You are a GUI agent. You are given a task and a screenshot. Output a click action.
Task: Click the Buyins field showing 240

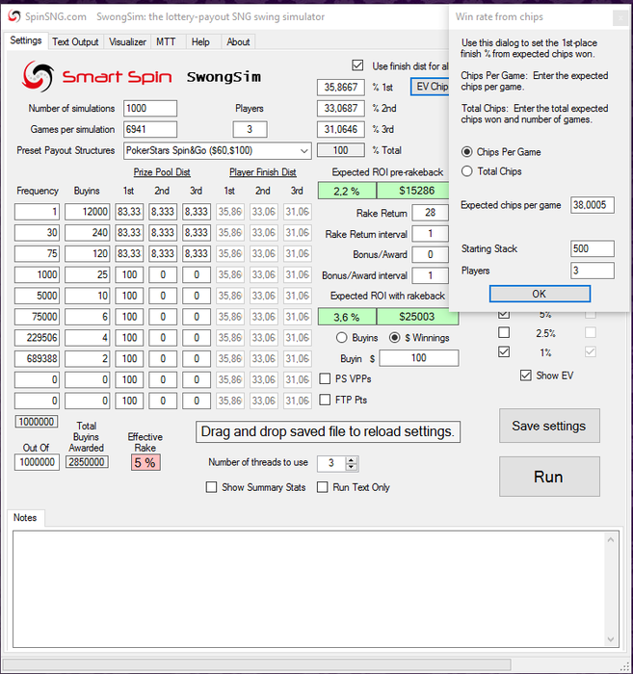[x=88, y=233]
